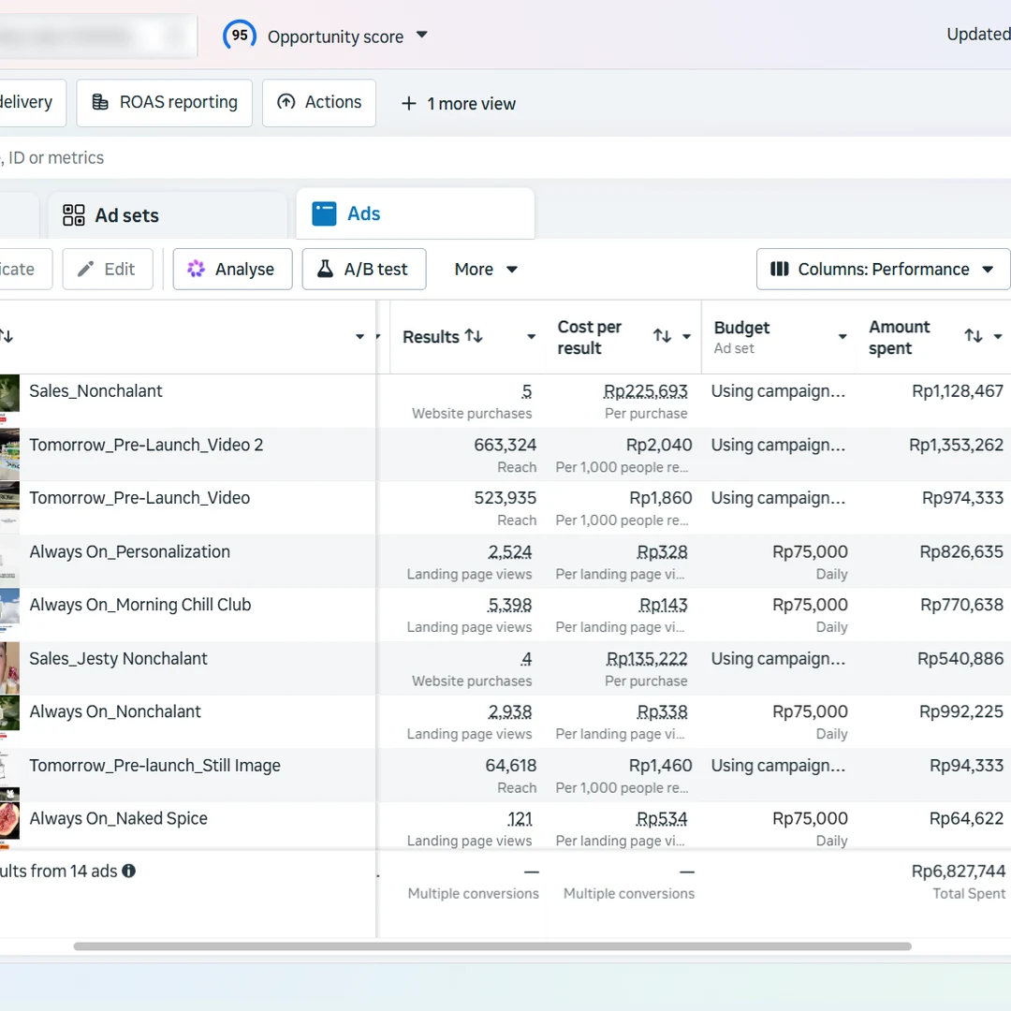Open the Budget column menu arrow

tap(842, 337)
